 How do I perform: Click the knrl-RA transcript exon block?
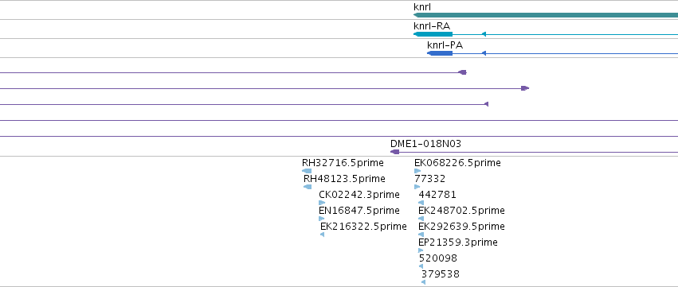(x=433, y=34)
